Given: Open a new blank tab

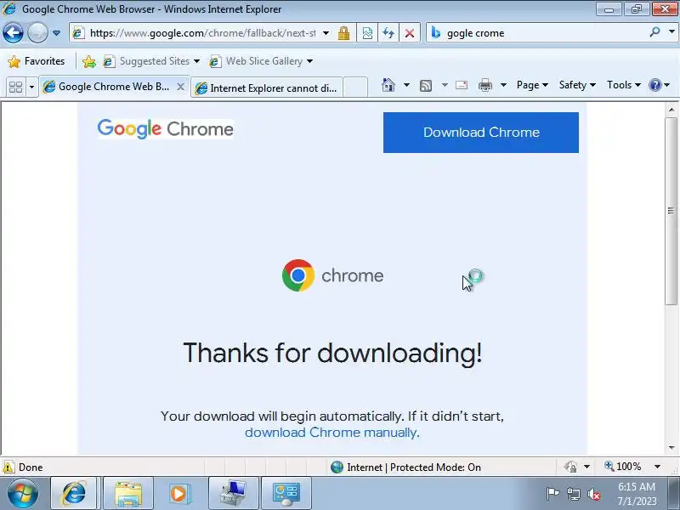Looking at the screenshot, I should 355,88.
